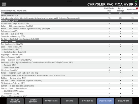The width and height of the screenshot is (139, 104).
Task: Open the hamburger MENU icon
Action: [x=4, y=4]
